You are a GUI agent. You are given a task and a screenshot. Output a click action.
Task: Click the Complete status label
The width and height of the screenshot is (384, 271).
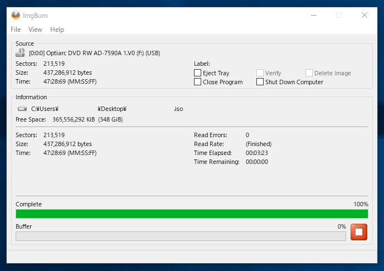[28, 204]
